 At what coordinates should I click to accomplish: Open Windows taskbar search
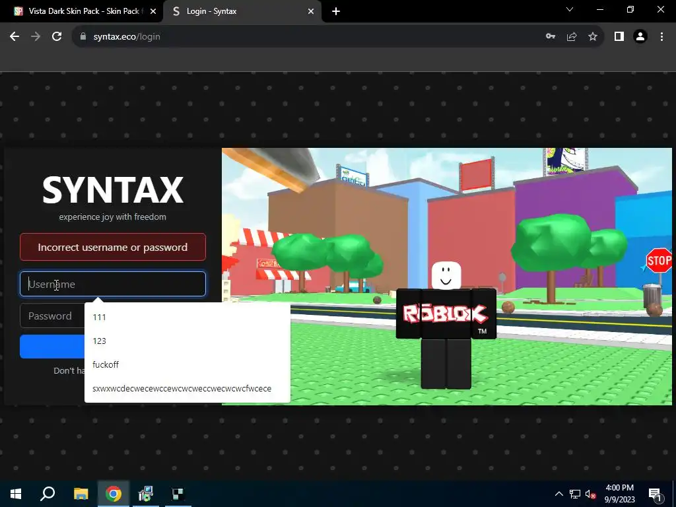pyautogui.click(x=48, y=494)
